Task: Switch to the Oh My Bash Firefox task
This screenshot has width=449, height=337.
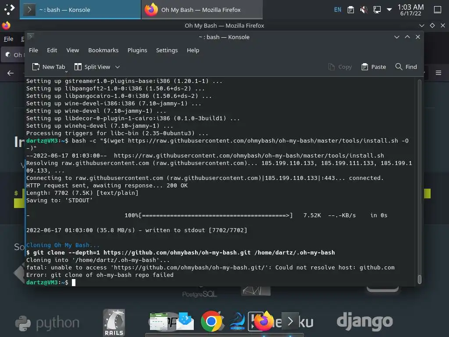Action: click(202, 10)
